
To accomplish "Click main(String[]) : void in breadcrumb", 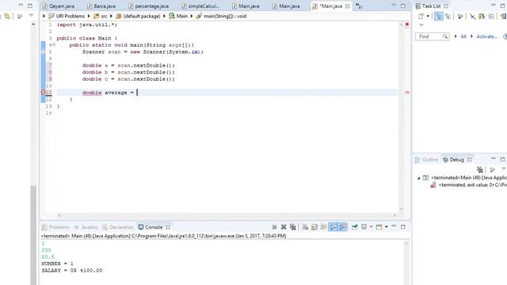I will pos(225,16).
